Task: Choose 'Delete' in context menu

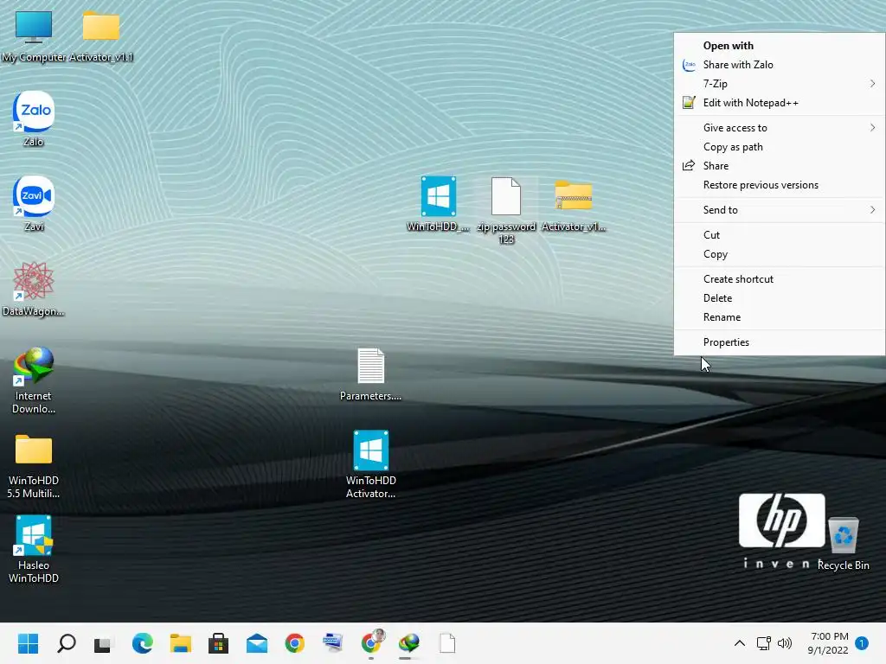Action: coord(780,298)
